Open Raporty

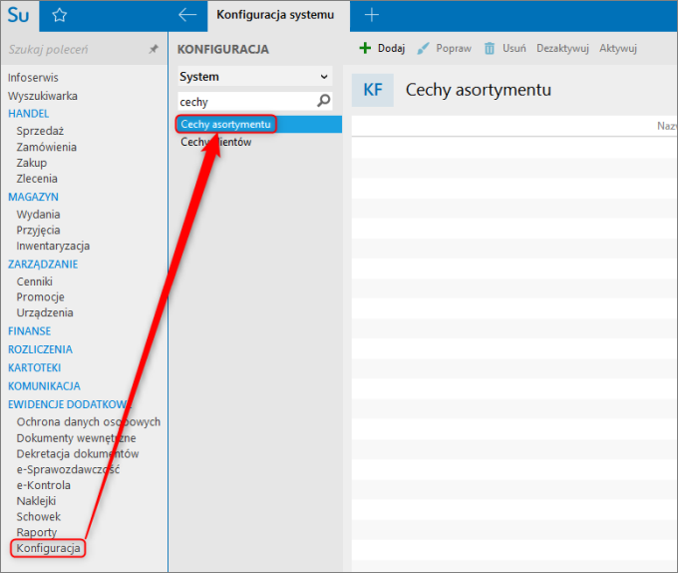click(x=37, y=532)
